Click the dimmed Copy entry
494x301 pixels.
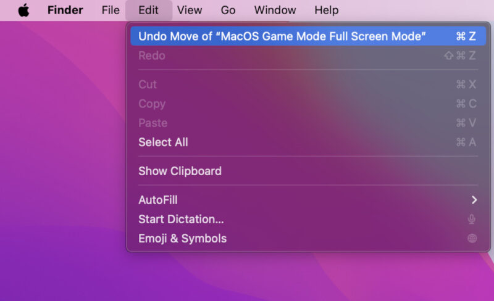308,104
